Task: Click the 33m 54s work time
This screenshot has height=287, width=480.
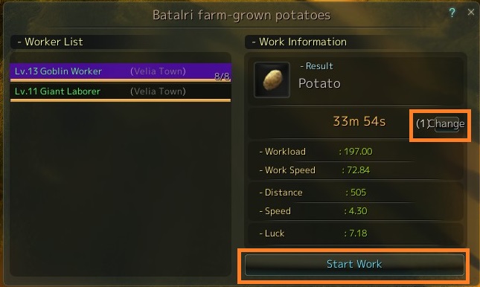Action: coord(359,121)
